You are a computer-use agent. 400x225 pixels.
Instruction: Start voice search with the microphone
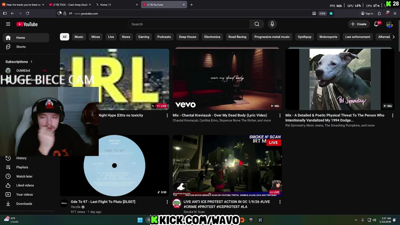tap(272, 24)
